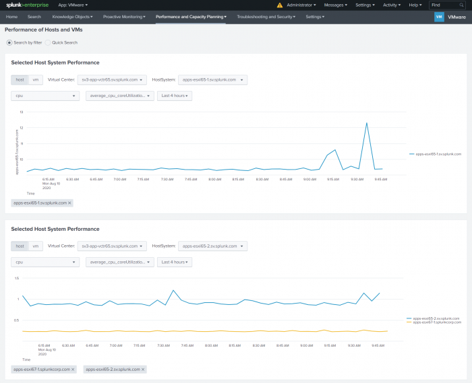
Task: Open HostSystem apps-esxi65-1 dropdown
Action: pos(212,80)
